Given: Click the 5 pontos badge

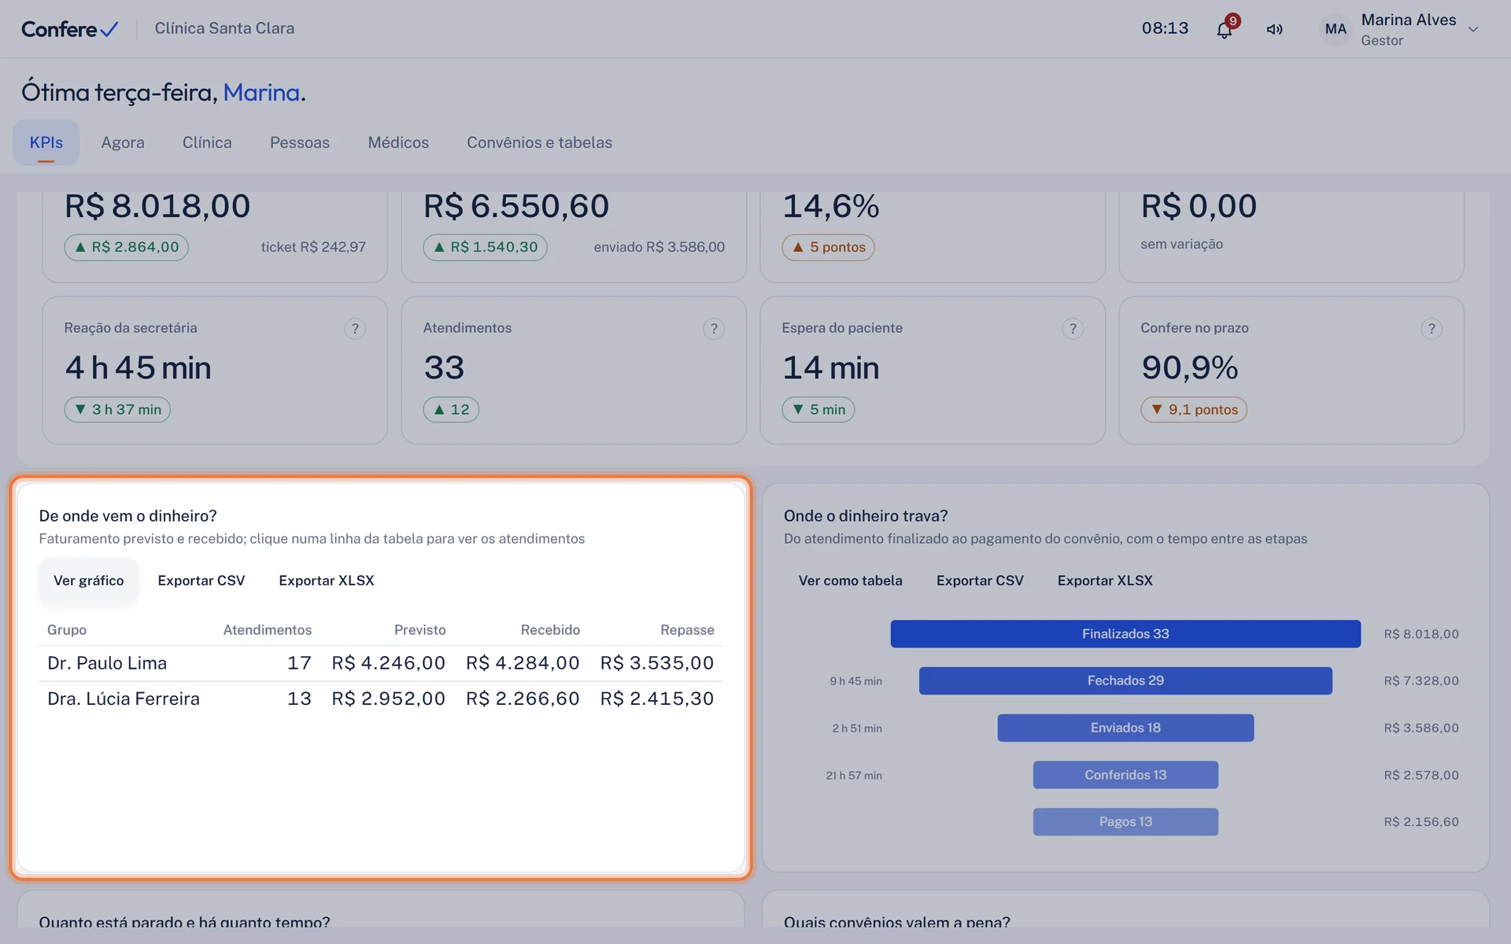Looking at the screenshot, I should click(x=828, y=247).
